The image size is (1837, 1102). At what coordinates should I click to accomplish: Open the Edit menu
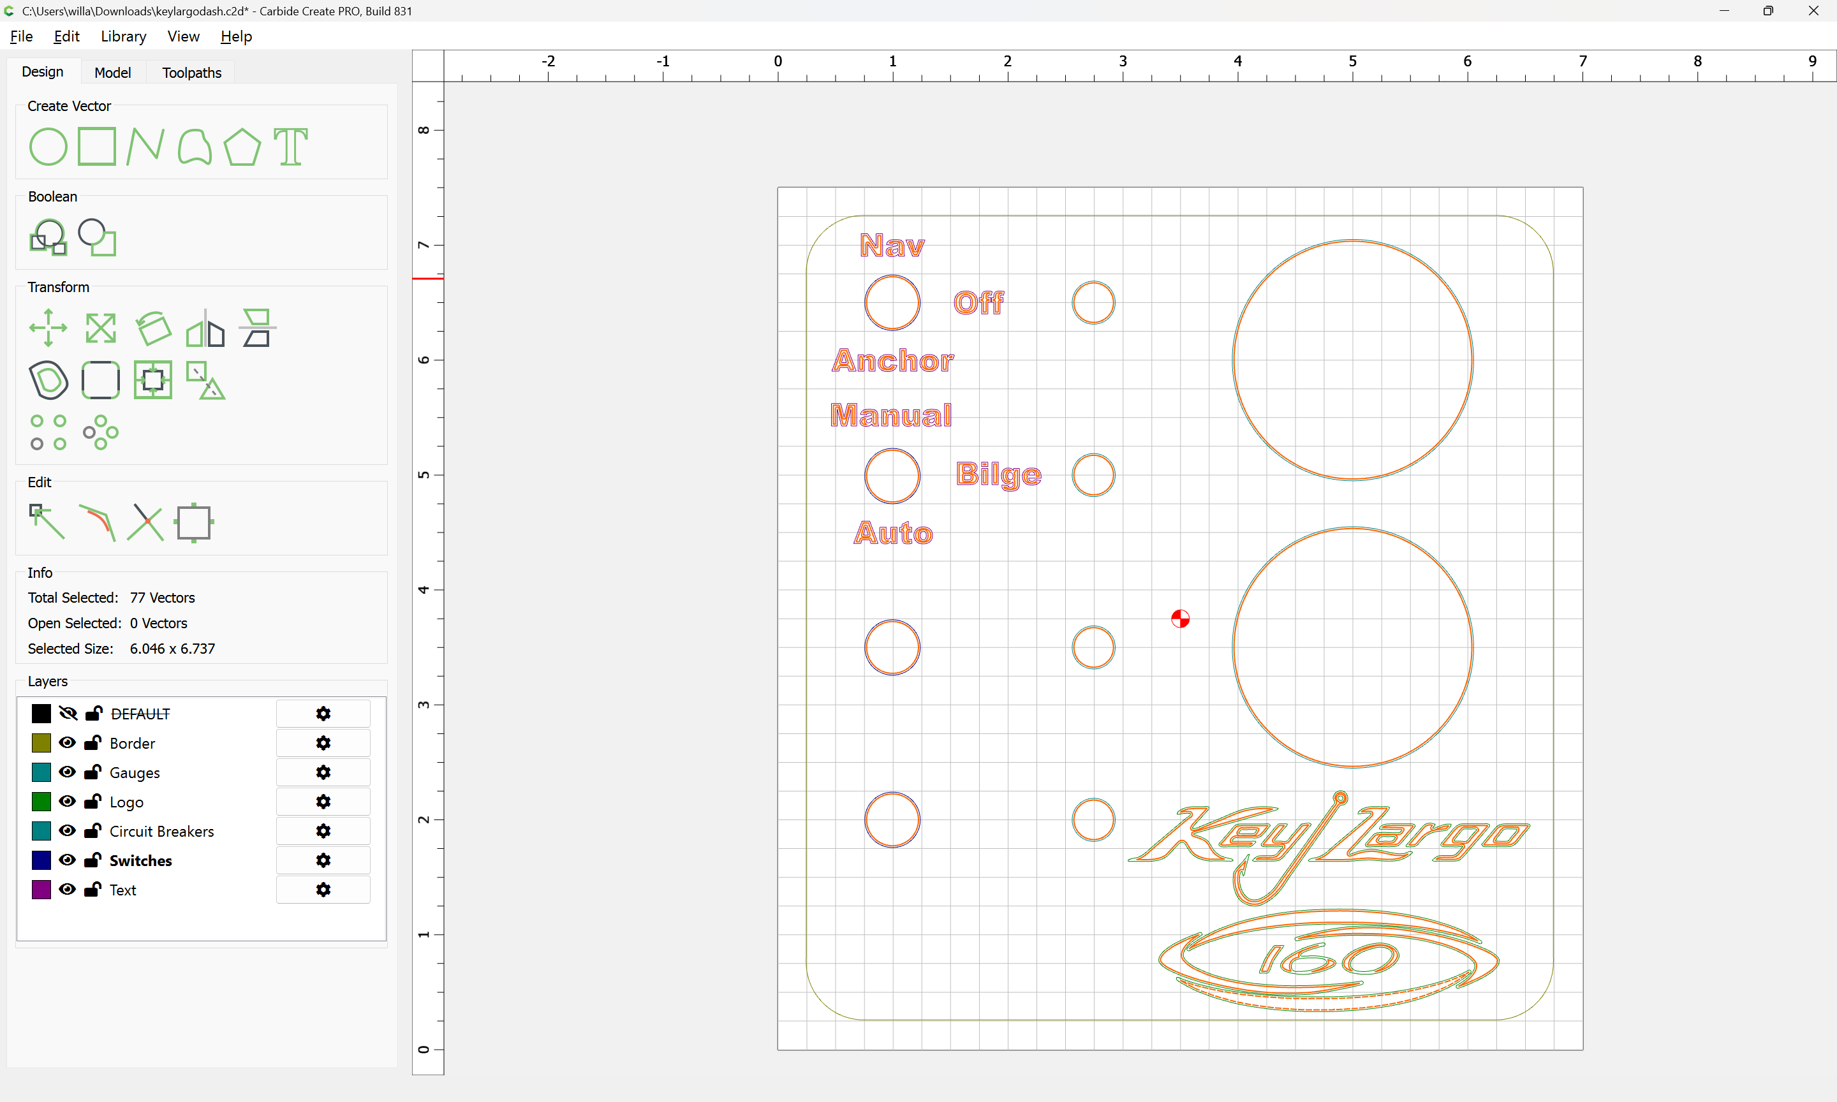click(67, 36)
